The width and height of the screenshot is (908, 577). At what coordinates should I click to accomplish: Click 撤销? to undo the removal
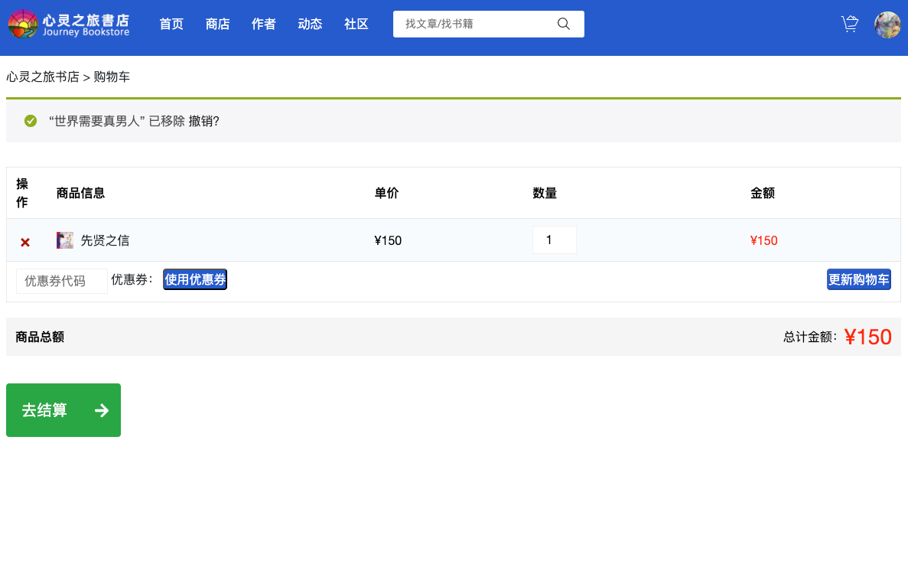coord(203,121)
